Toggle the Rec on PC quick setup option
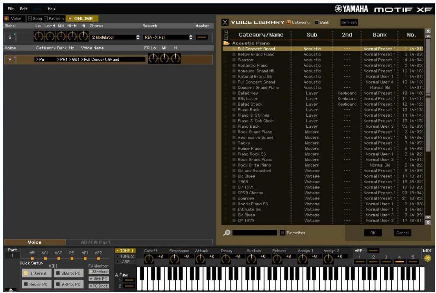Image resolution: width=436 pixels, height=293 pixels. (x=37, y=284)
